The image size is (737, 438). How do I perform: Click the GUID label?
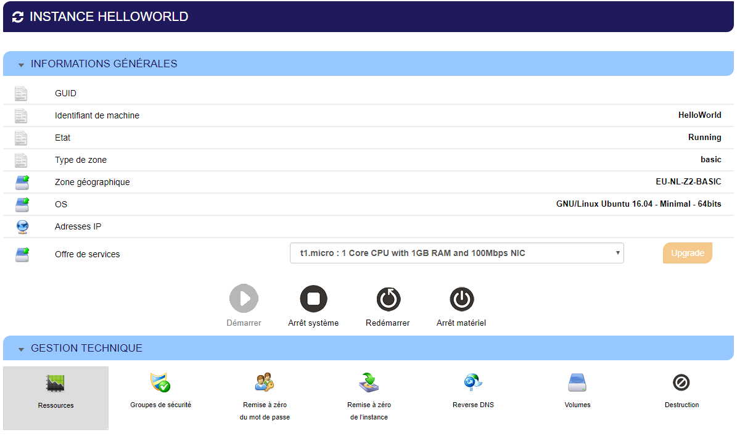click(65, 94)
